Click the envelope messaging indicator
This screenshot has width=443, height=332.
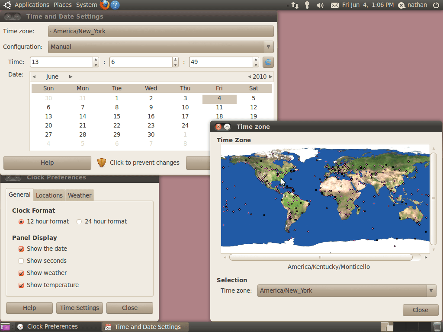coord(334,5)
